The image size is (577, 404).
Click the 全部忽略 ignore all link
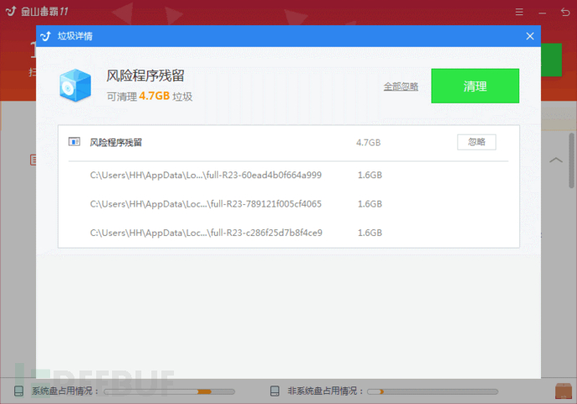point(401,86)
